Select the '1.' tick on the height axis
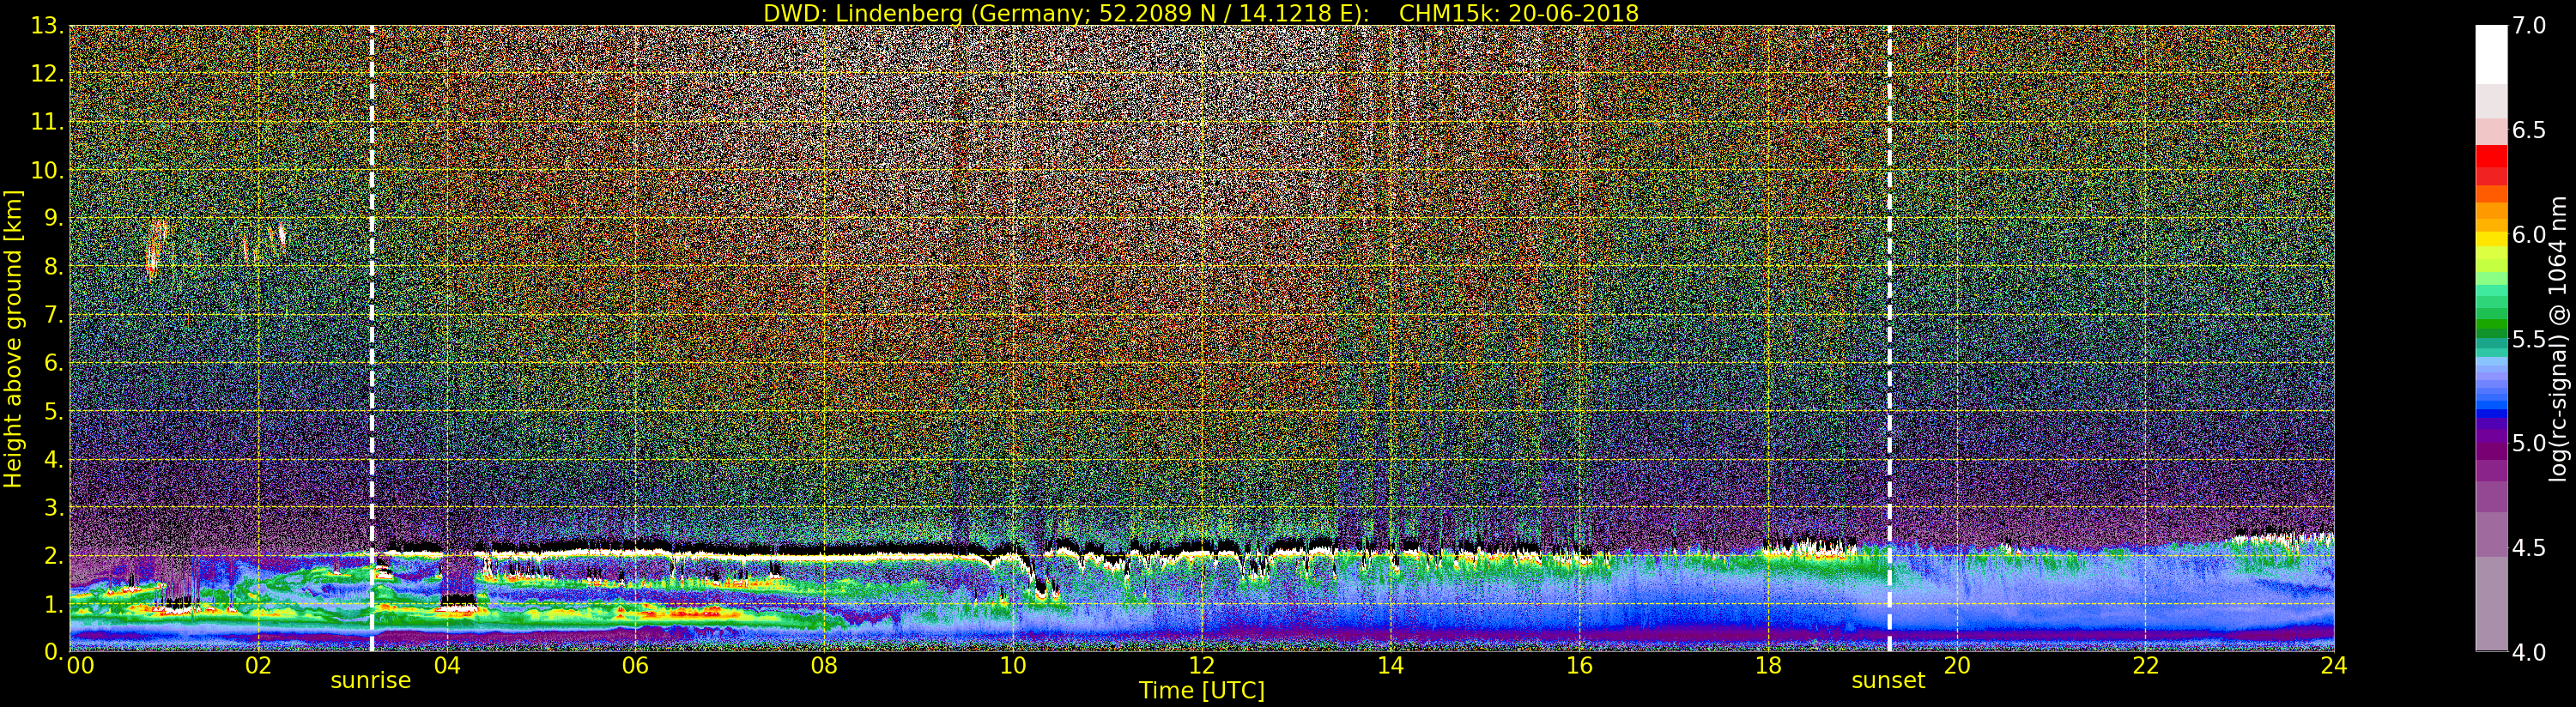 pyautogui.click(x=54, y=603)
